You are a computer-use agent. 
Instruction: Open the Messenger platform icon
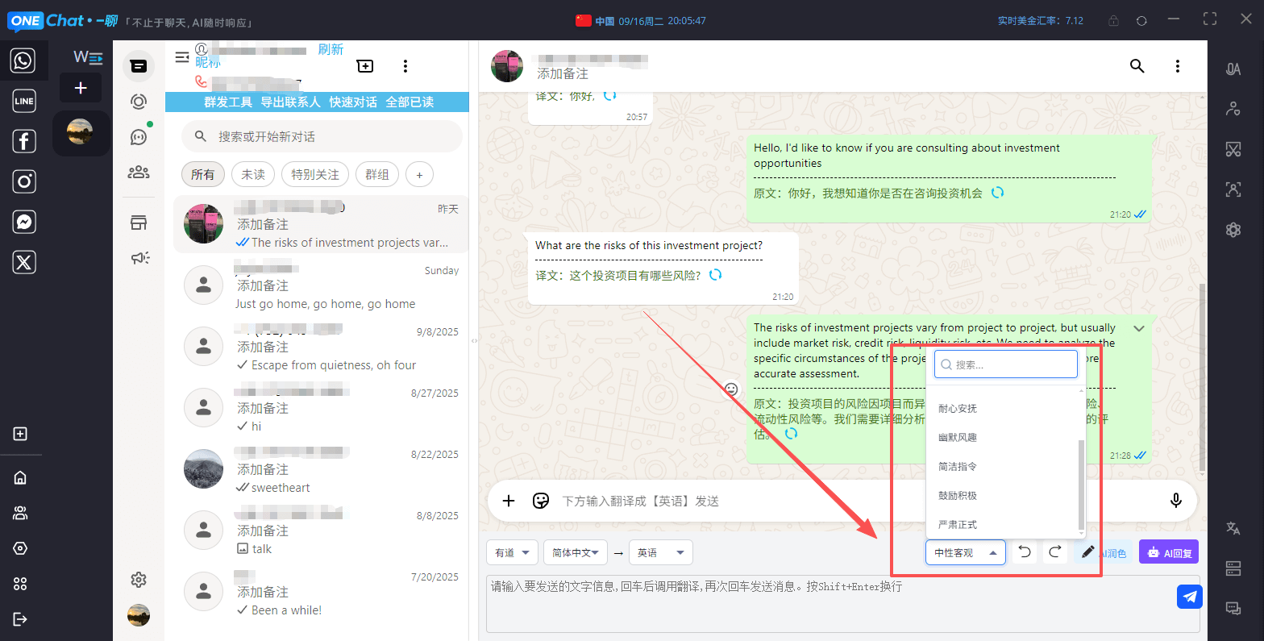click(x=23, y=222)
